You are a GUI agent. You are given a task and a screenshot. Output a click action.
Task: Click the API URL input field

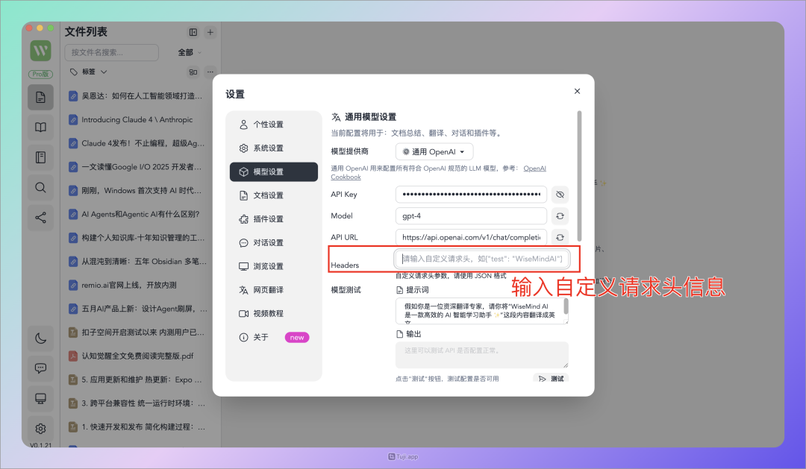(471, 237)
